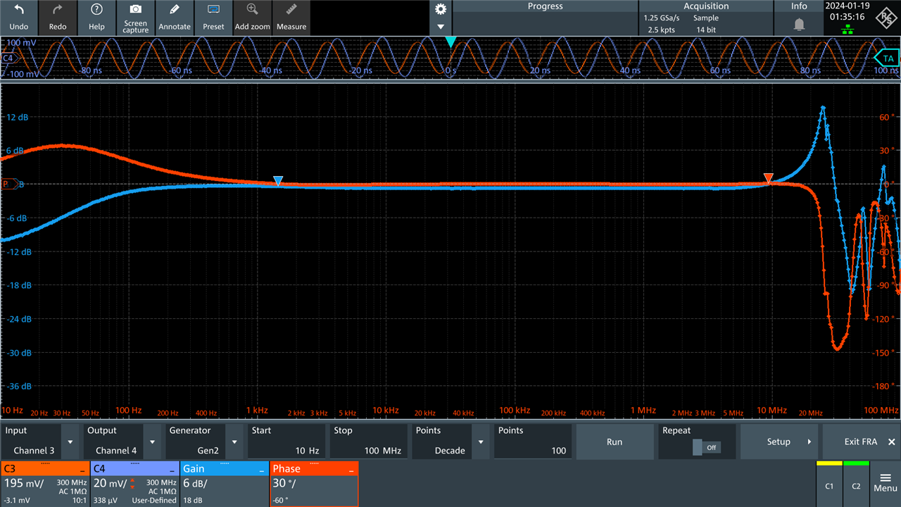Minimize the Phase box
901x507 pixels.
click(x=352, y=469)
